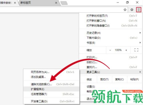Expand the 书签(B) submenu

(111, 43)
